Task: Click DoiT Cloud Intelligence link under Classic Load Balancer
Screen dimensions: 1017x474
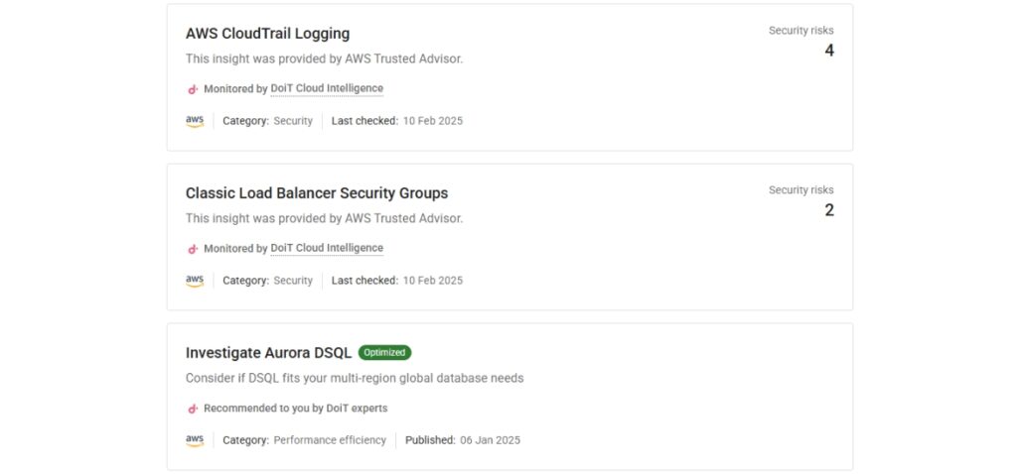Action: coord(327,249)
